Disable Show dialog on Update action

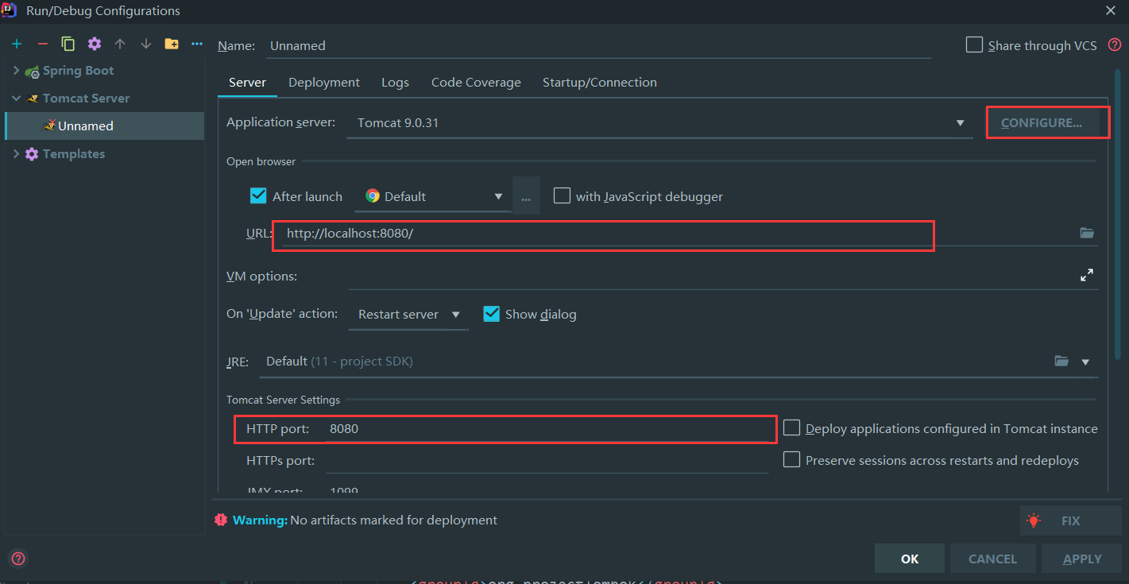click(x=491, y=313)
